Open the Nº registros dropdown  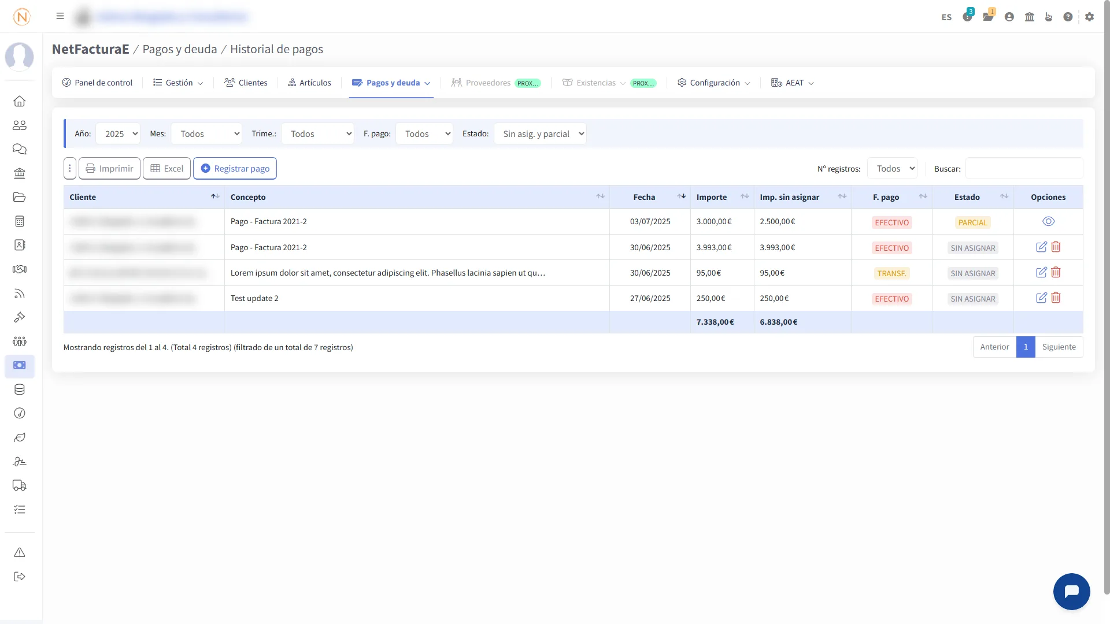coord(892,169)
